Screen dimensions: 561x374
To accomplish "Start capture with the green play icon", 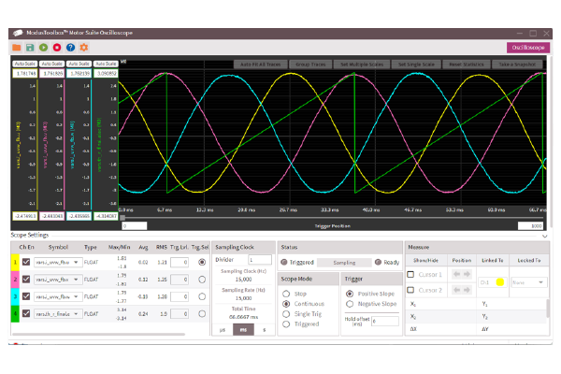I will [x=44, y=47].
